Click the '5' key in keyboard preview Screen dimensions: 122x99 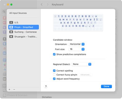pos(72,16)
